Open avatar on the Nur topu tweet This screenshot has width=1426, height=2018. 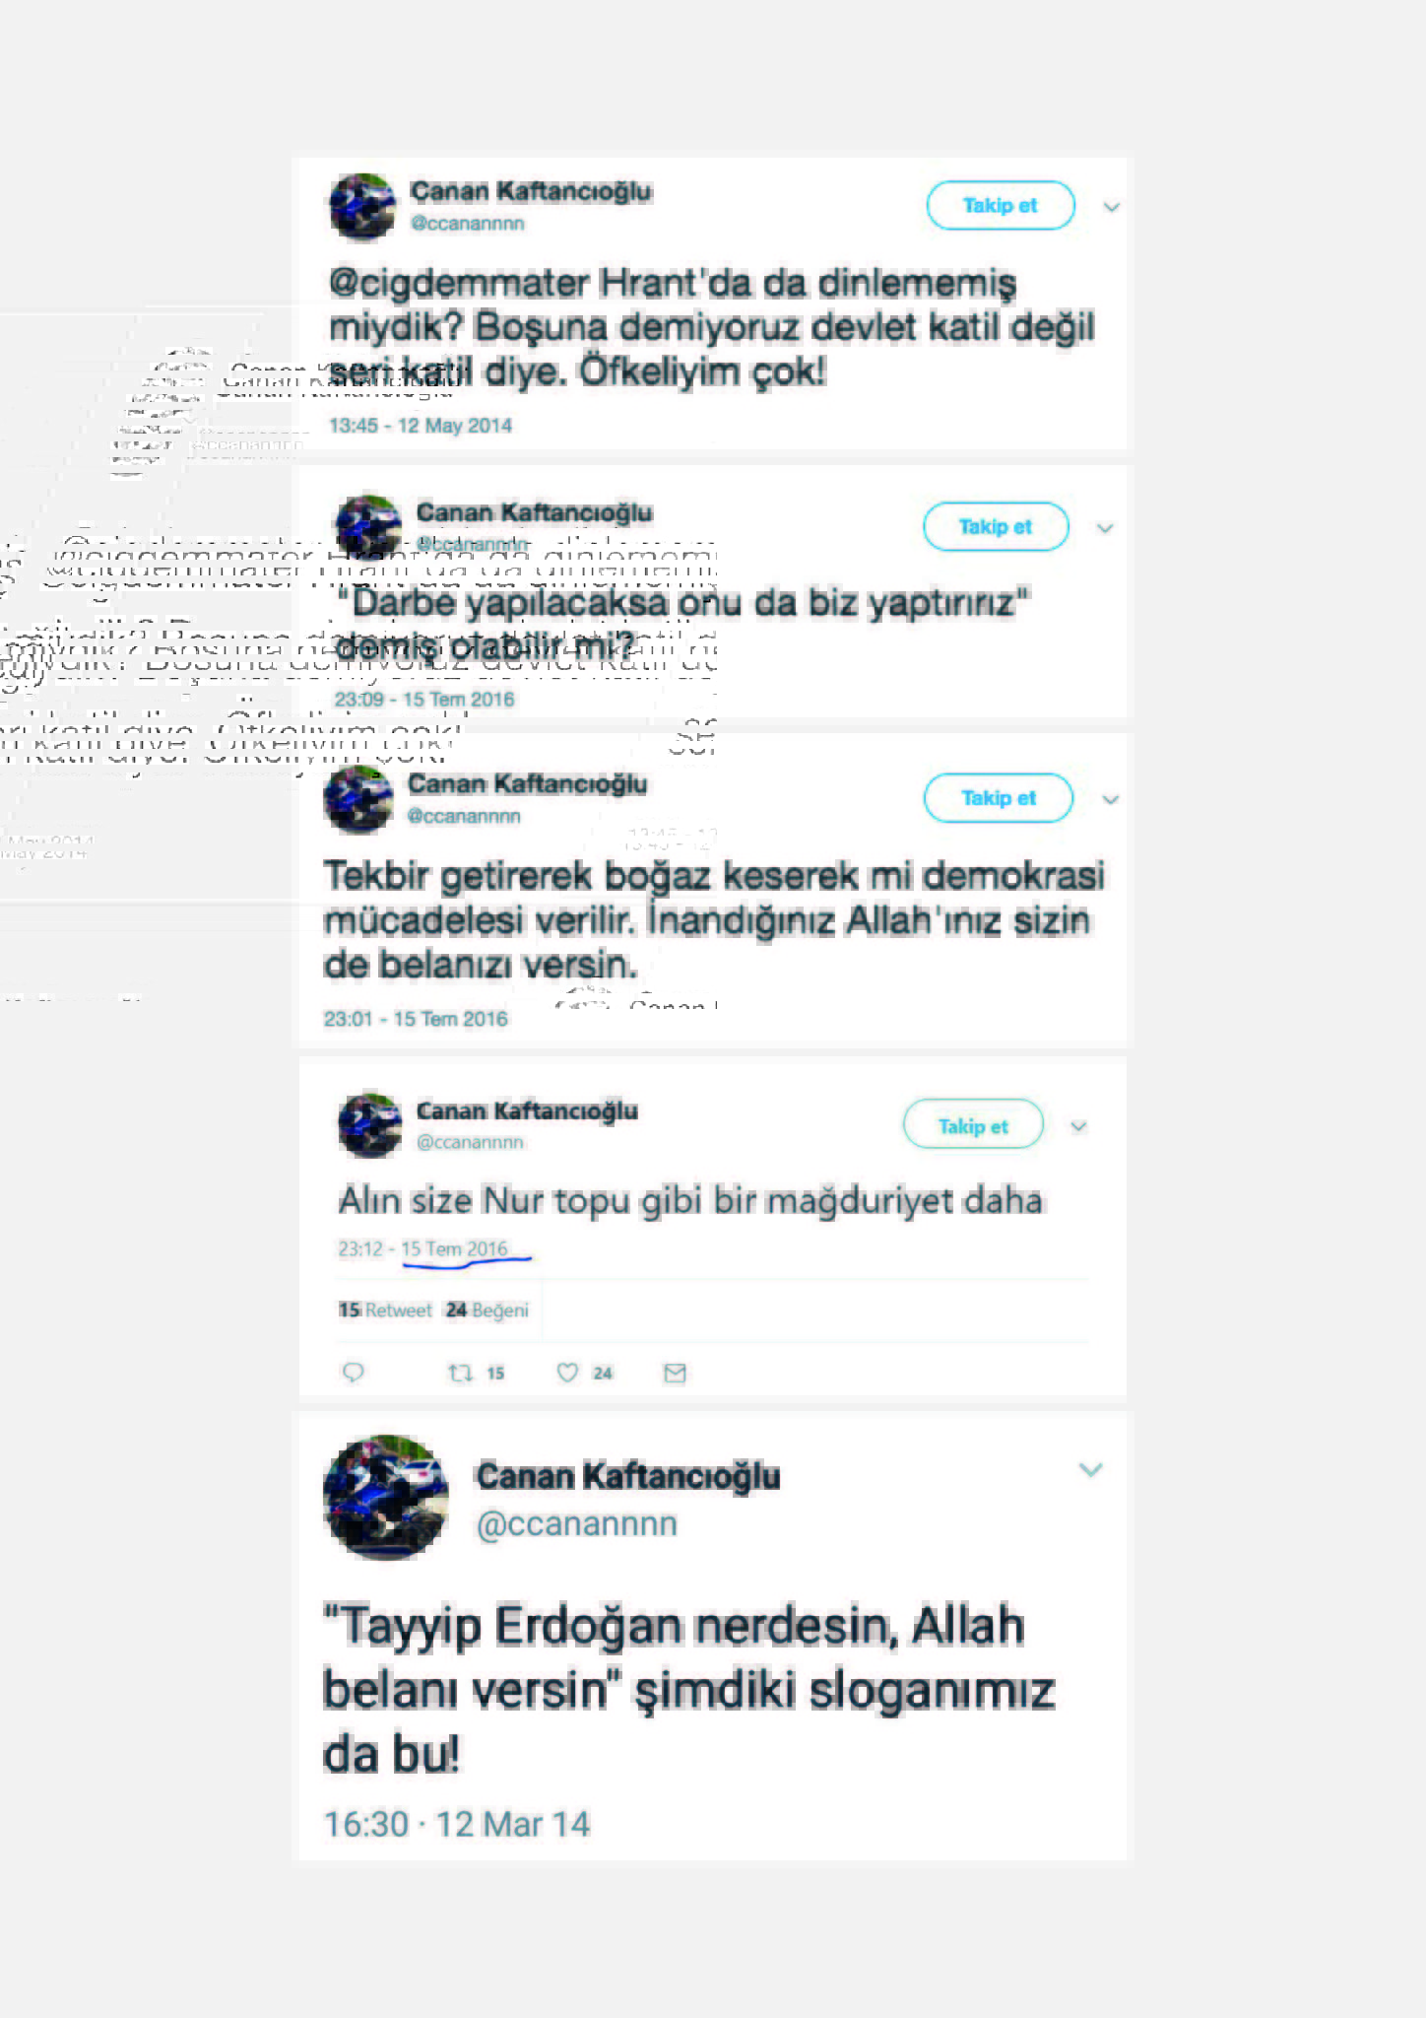click(x=370, y=1124)
